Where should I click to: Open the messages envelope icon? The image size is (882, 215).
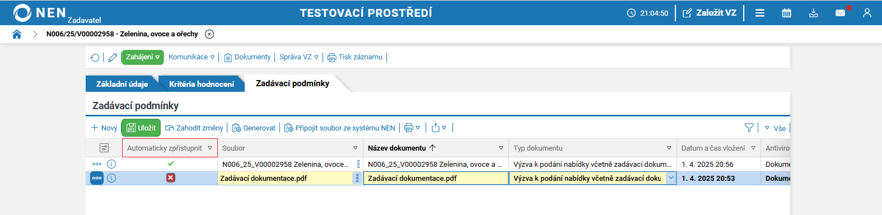coord(841,13)
